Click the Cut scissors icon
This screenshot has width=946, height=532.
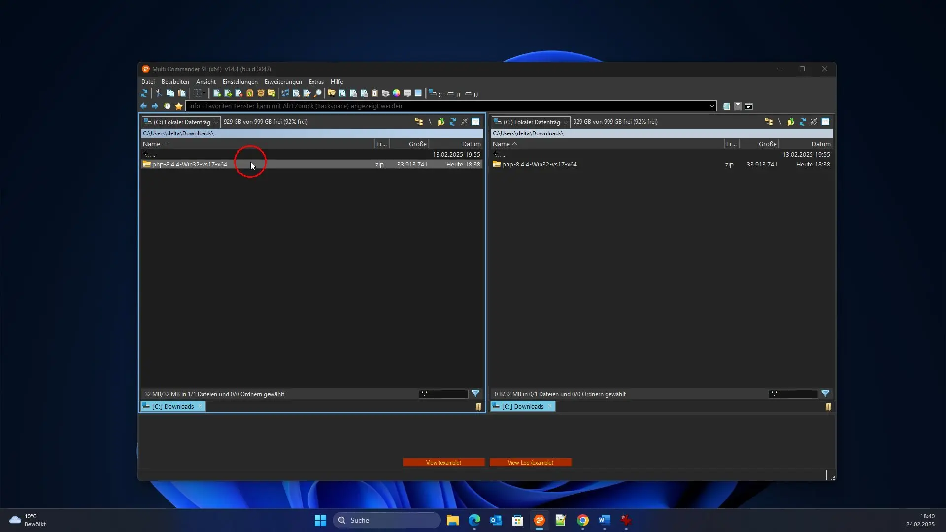click(x=159, y=93)
